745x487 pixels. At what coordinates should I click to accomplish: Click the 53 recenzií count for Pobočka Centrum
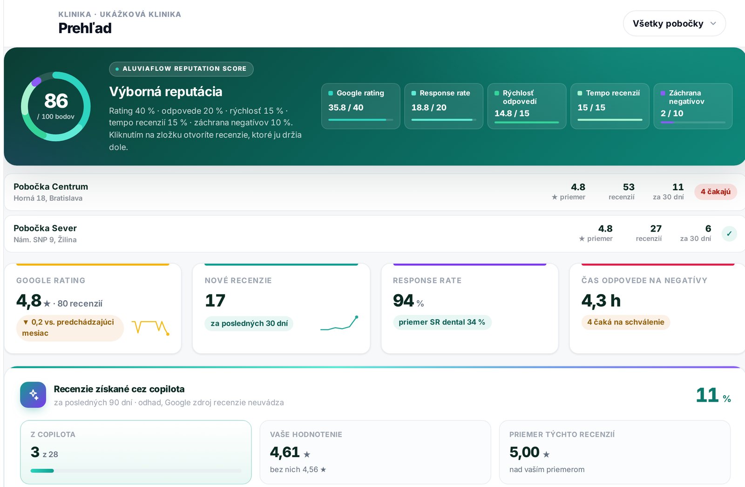click(622, 192)
